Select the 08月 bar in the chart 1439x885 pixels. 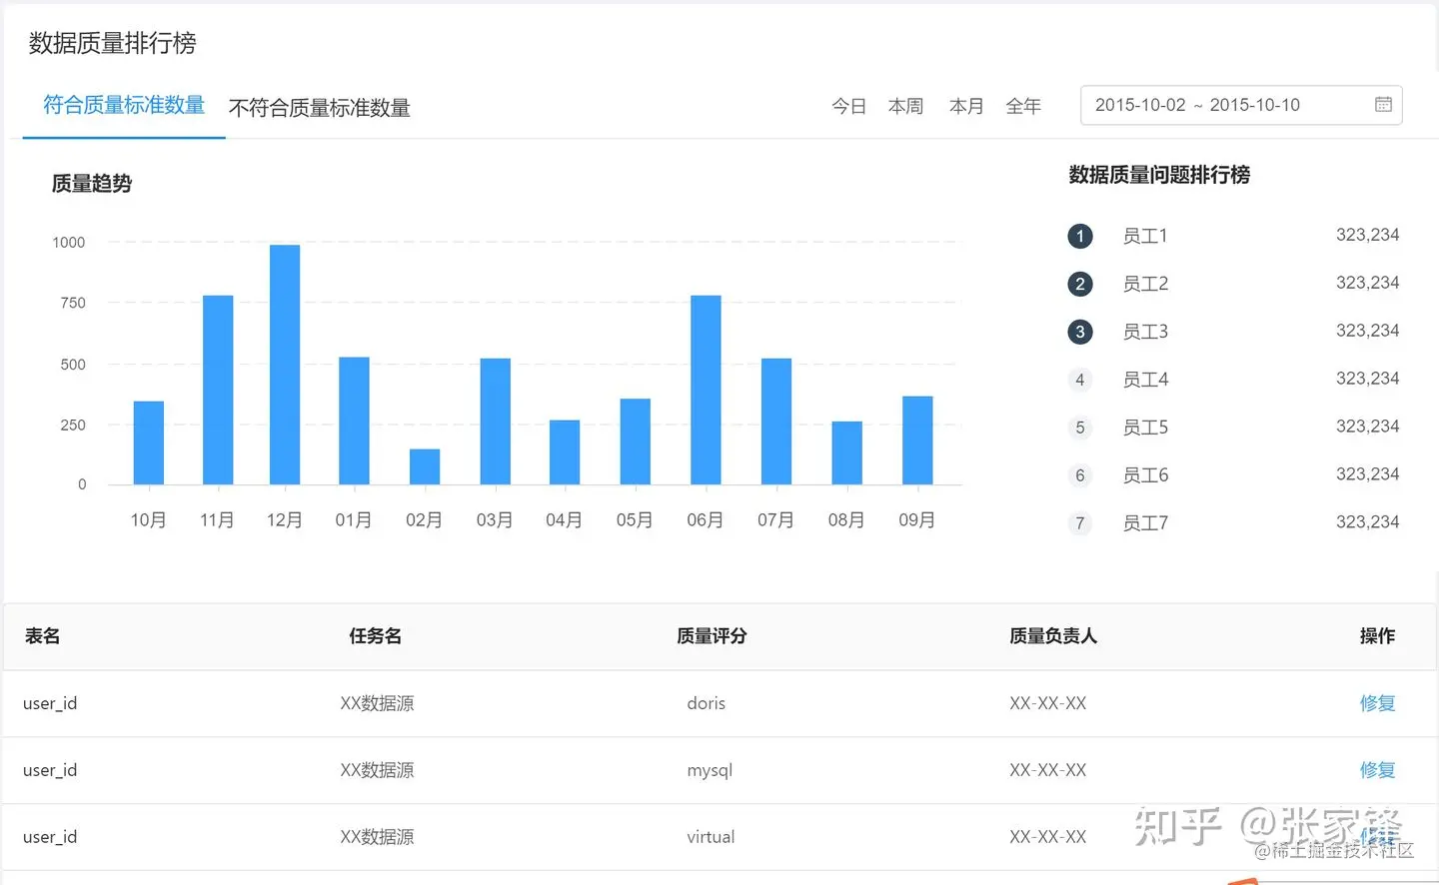[846, 452]
